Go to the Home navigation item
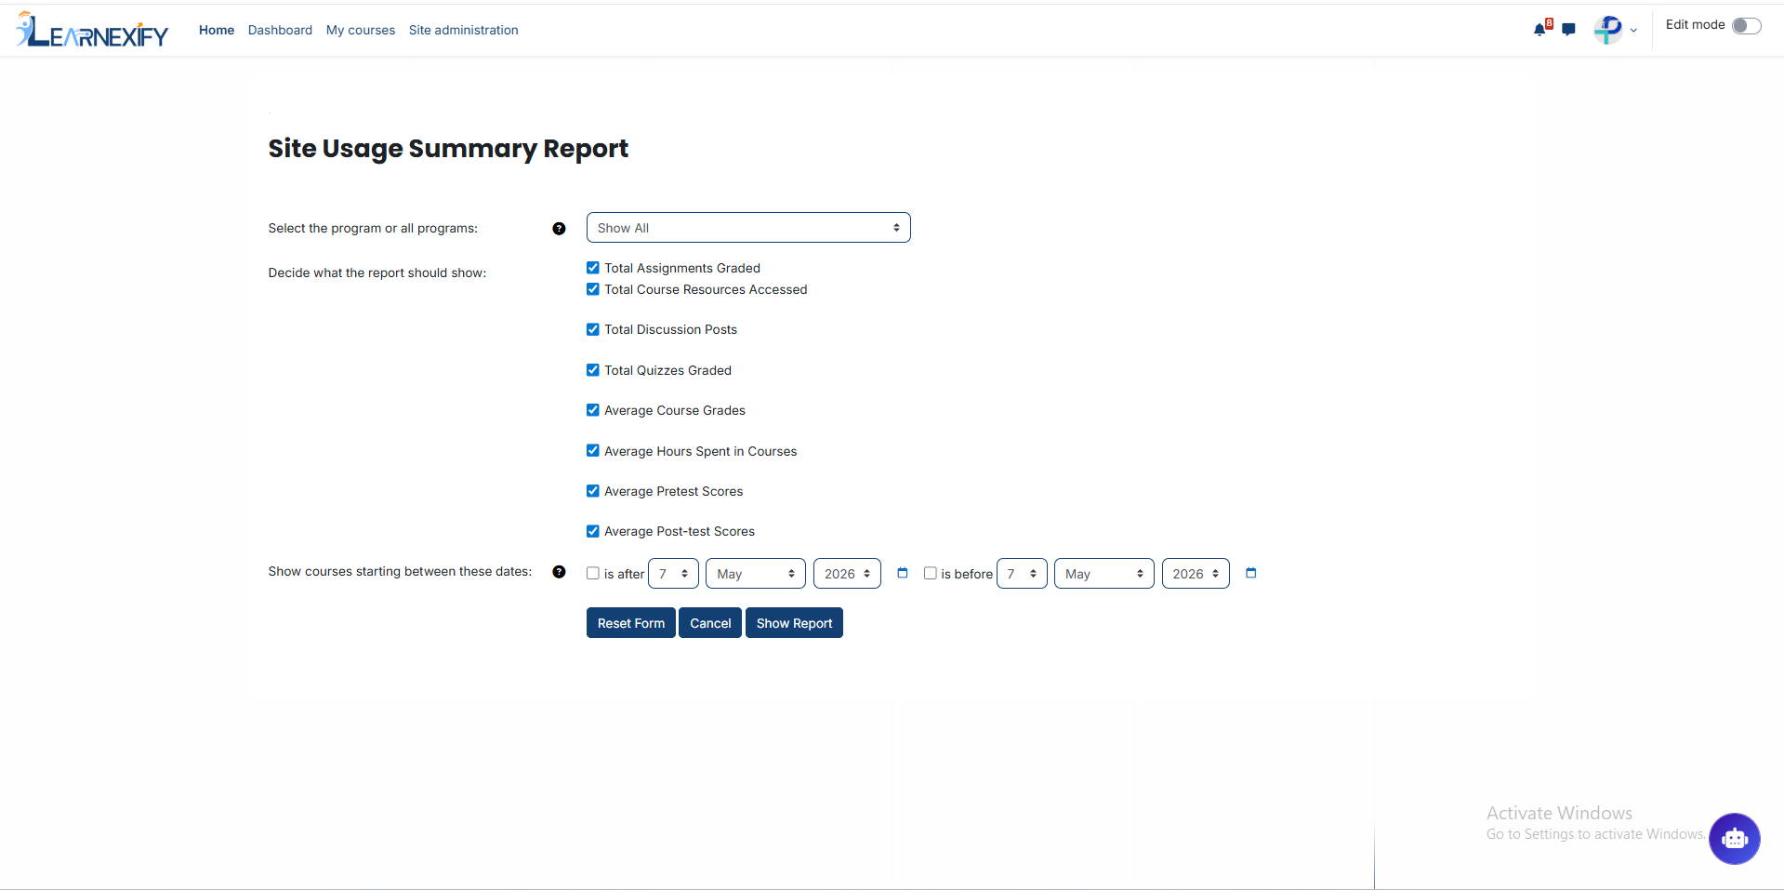1784x890 pixels. 217,30
